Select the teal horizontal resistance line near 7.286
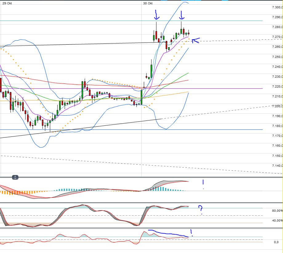 tap(131, 21)
